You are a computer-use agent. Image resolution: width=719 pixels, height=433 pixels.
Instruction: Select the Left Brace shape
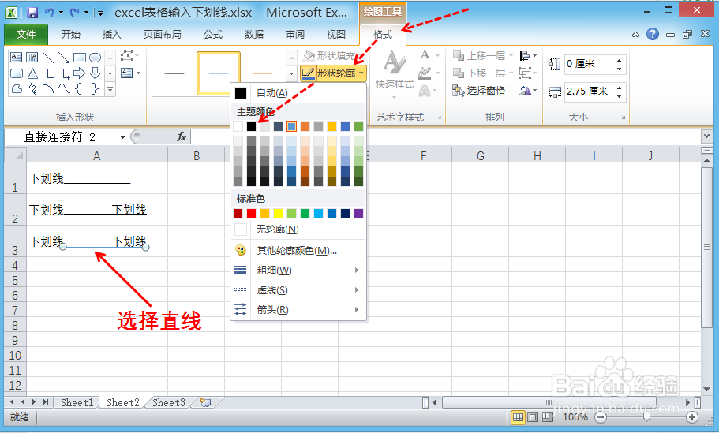pos(80,88)
